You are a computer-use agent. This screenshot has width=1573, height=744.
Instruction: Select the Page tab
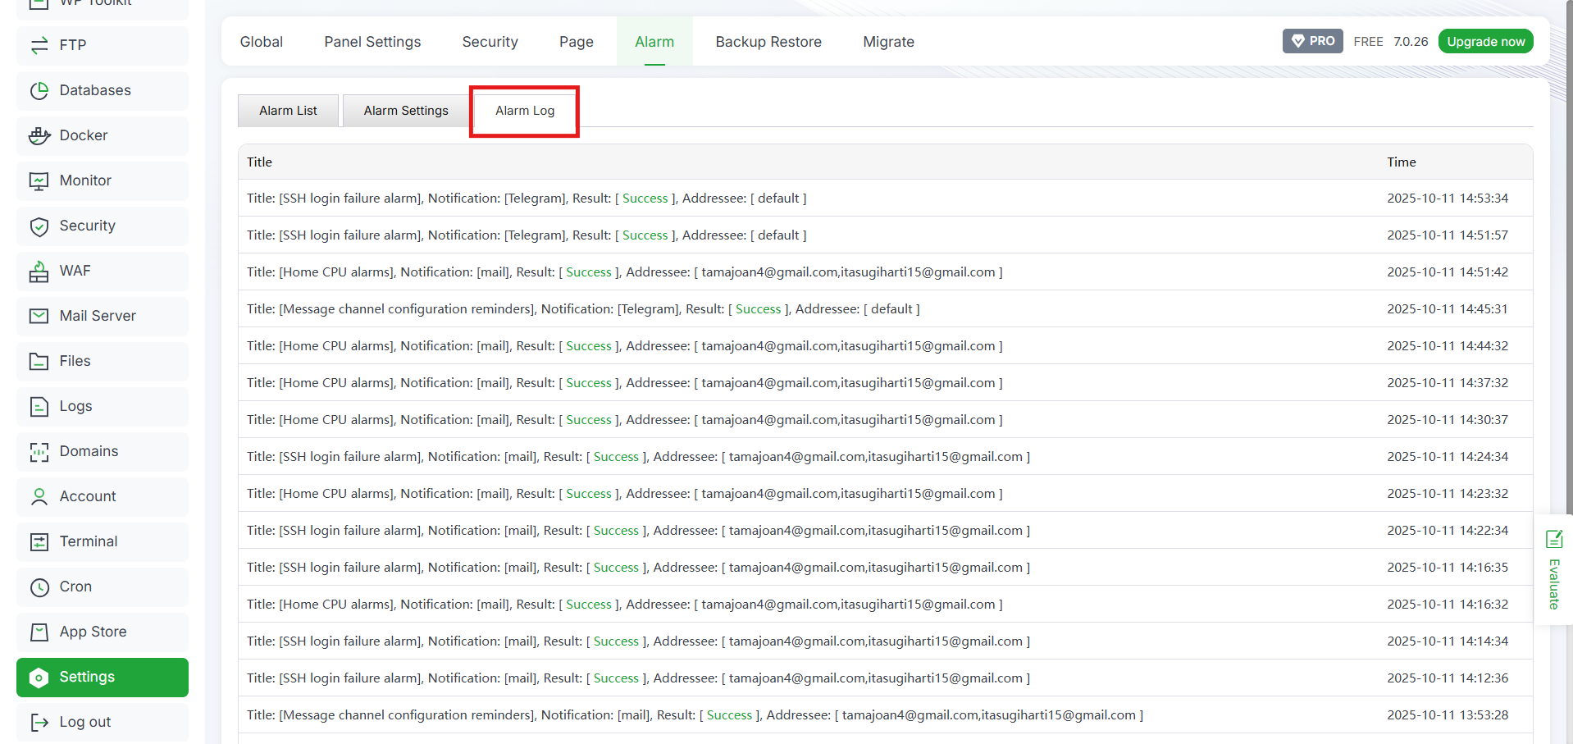[x=577, y=42]
